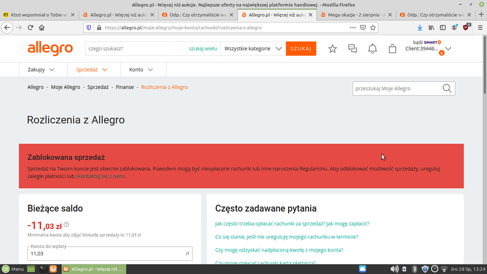This screenshot has height=274, width=487.
Task: Open the Linux Mint Menu
Action: pyautogui.click(x=13, y=269)
